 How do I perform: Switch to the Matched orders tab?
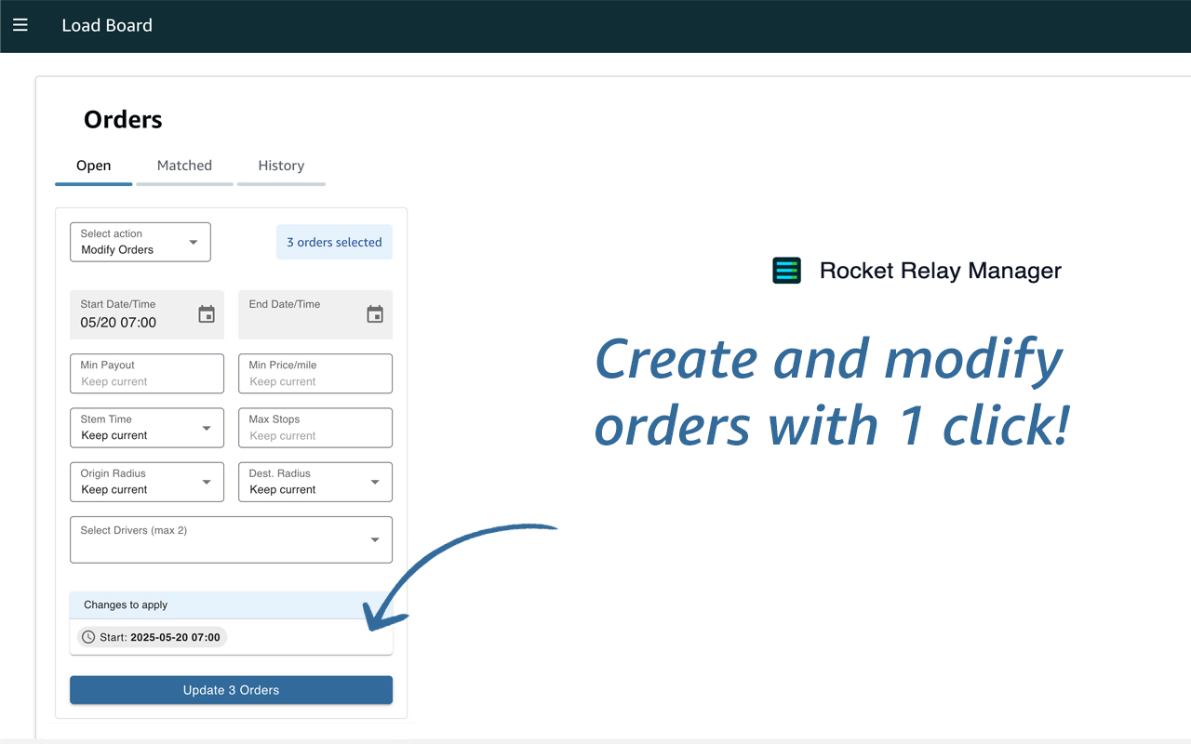click(x=184, y=166)
